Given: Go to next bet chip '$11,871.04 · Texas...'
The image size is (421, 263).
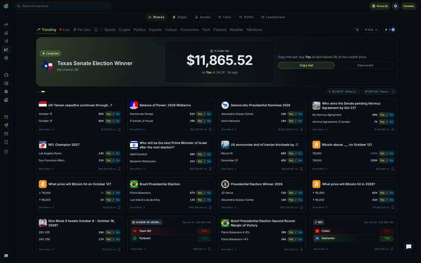Looking at the screenshot, I should (x=379, y=92).
